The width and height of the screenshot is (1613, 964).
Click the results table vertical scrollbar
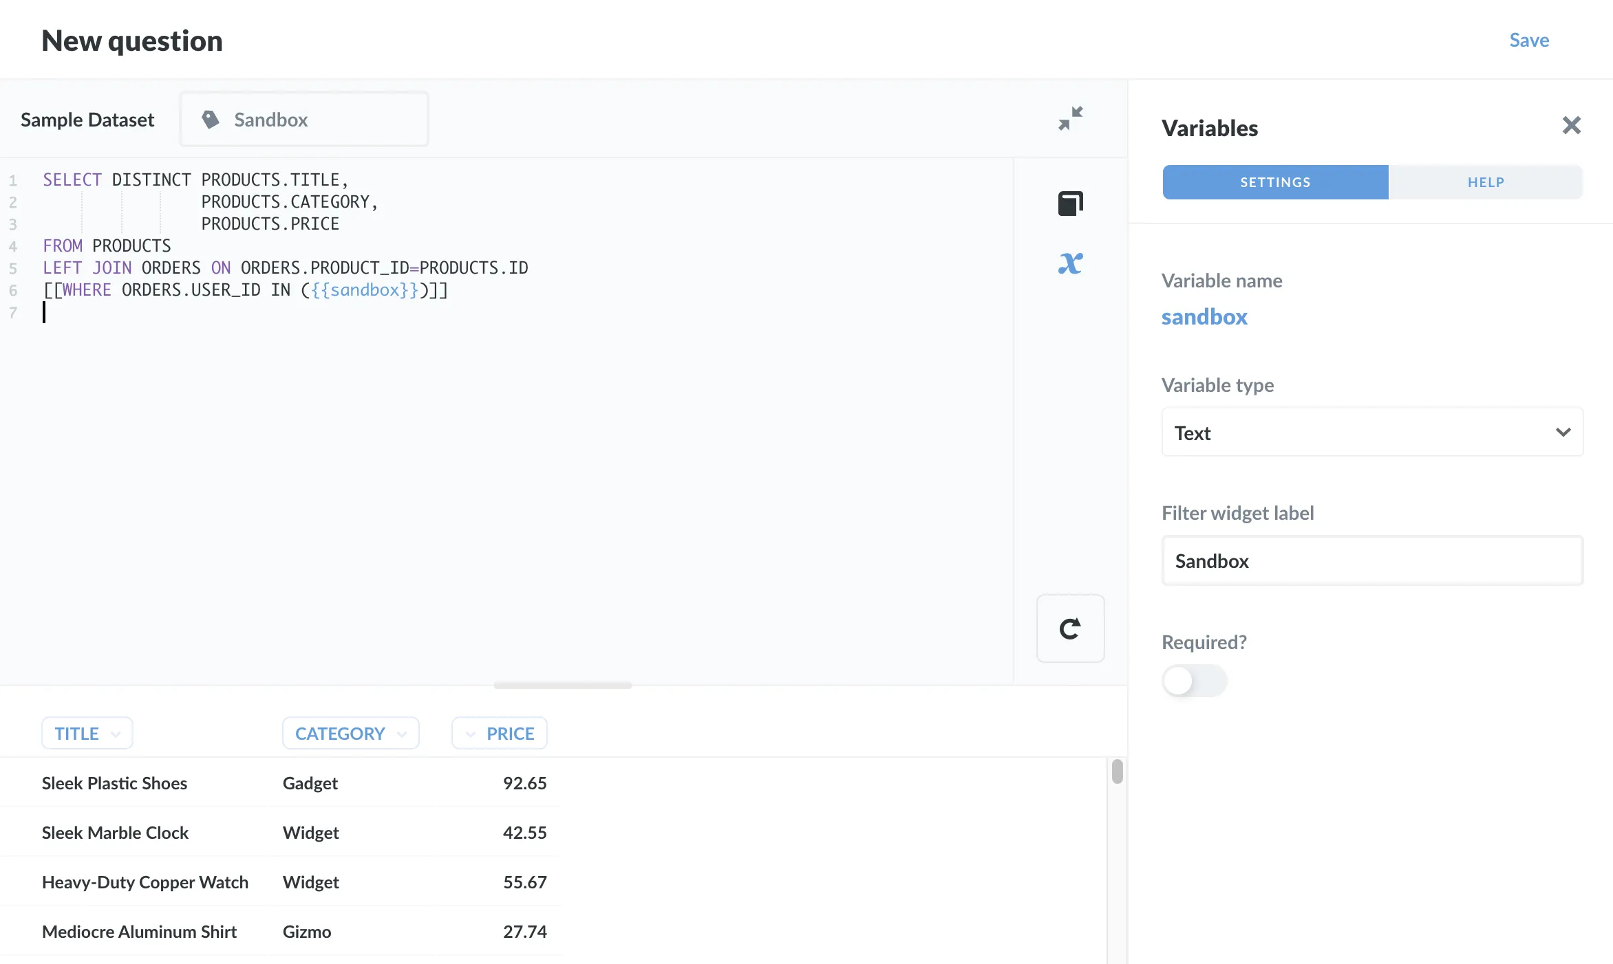point(1117,771)
